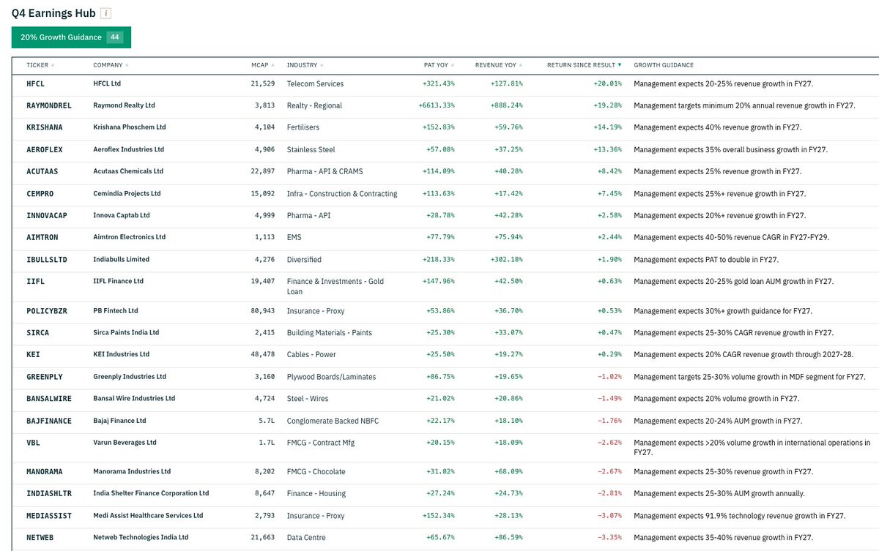Click industry cell Data Centre
The width and height of the screenshot is (879, 551).
click(x=306, y=538)
